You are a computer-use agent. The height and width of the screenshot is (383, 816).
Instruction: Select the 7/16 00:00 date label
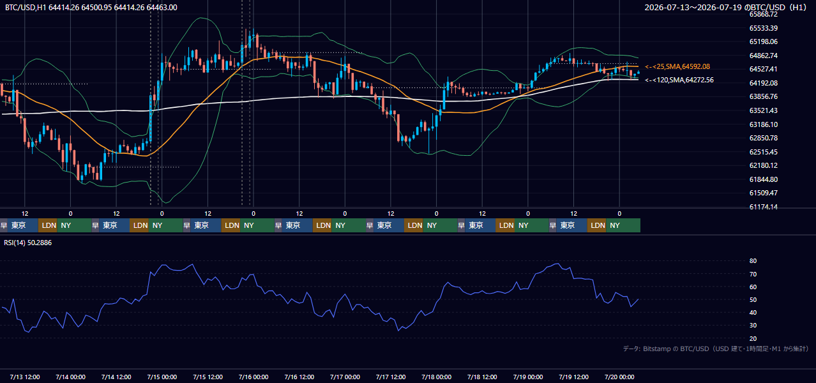click(x=253, y=377)
